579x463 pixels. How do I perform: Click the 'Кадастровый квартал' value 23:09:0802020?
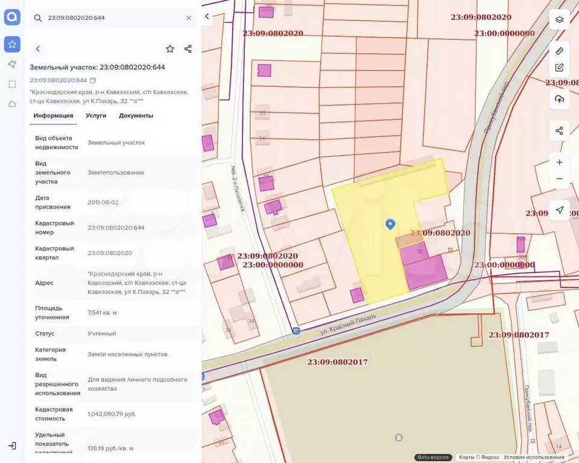click(110, 253)
